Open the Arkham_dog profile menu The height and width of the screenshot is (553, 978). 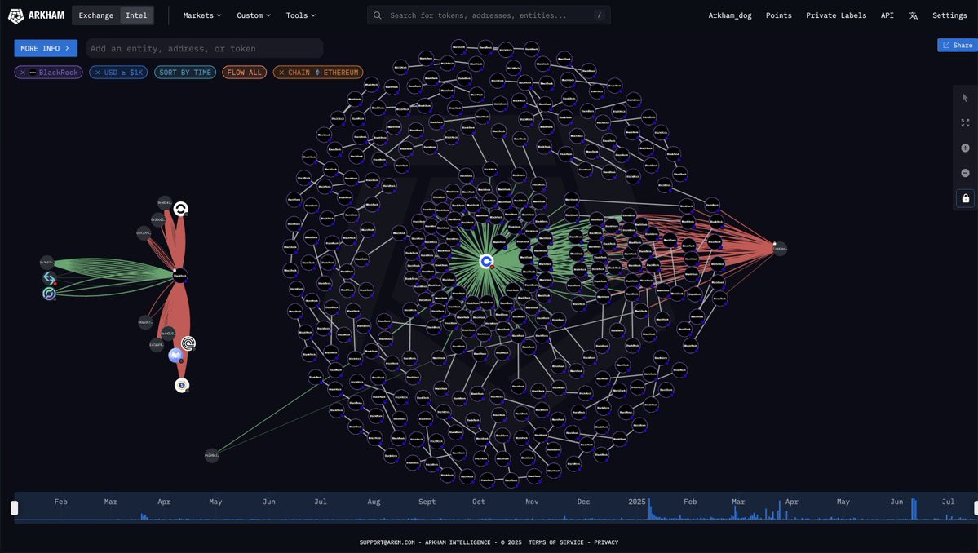point(730,15)
